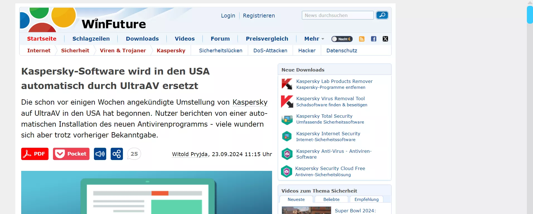Select the Viren & Trojaner breadcrumb
This screenshot has height=214, width=533.
[123, 50]
